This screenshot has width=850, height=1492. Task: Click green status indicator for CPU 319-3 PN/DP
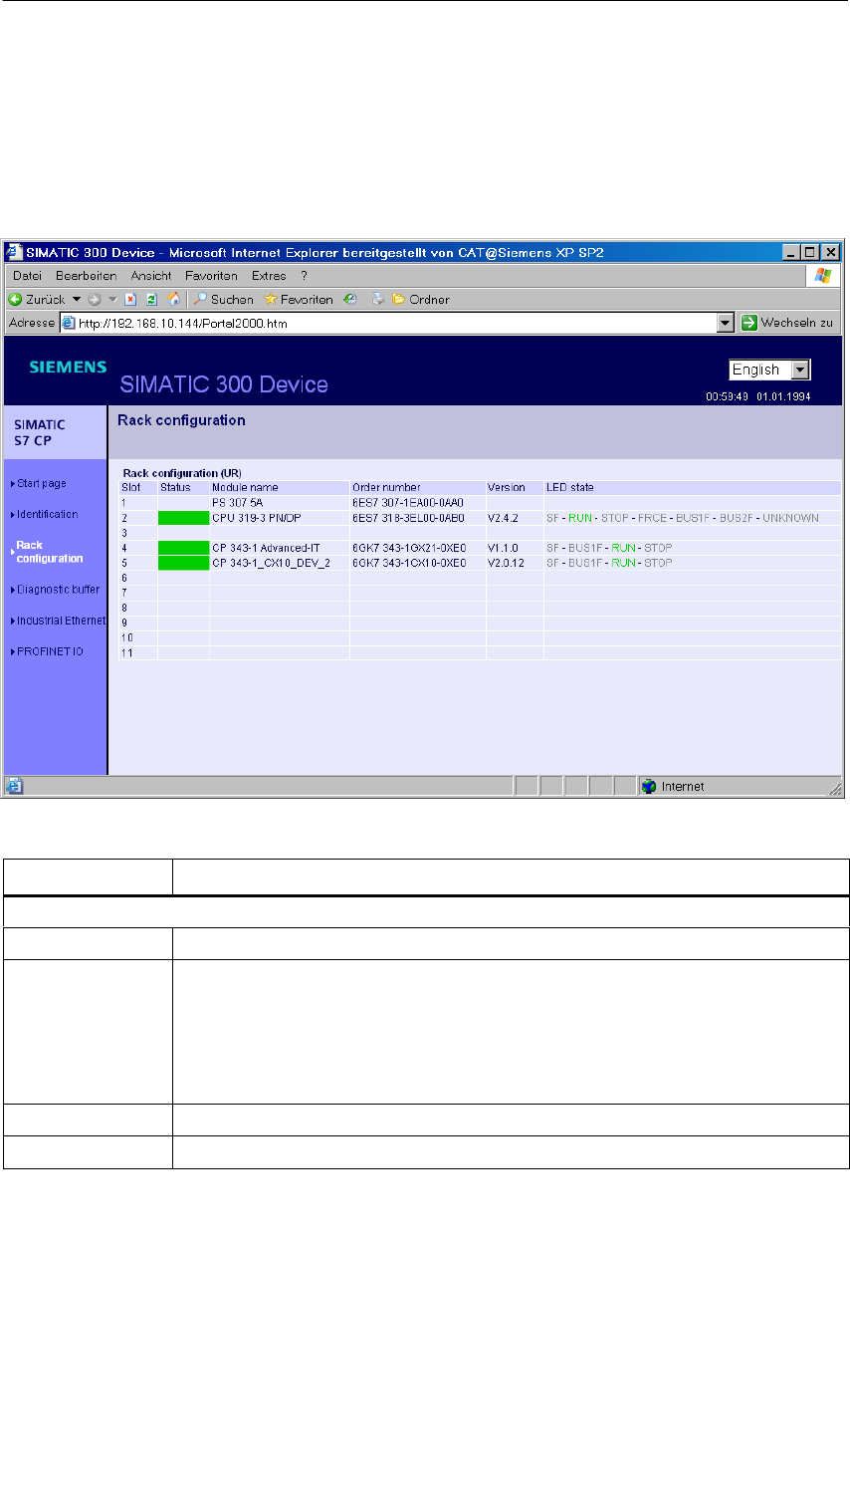[183, 518]
